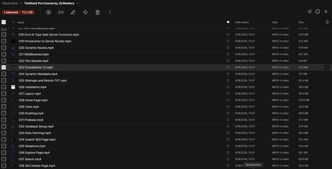
Task: Select file 032 Database Setup.mp4
Action: point(36,127)
